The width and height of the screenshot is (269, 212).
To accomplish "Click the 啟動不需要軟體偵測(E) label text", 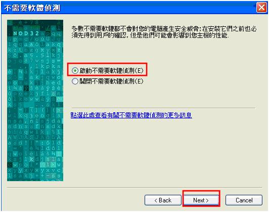I will [x=111, y=70].
